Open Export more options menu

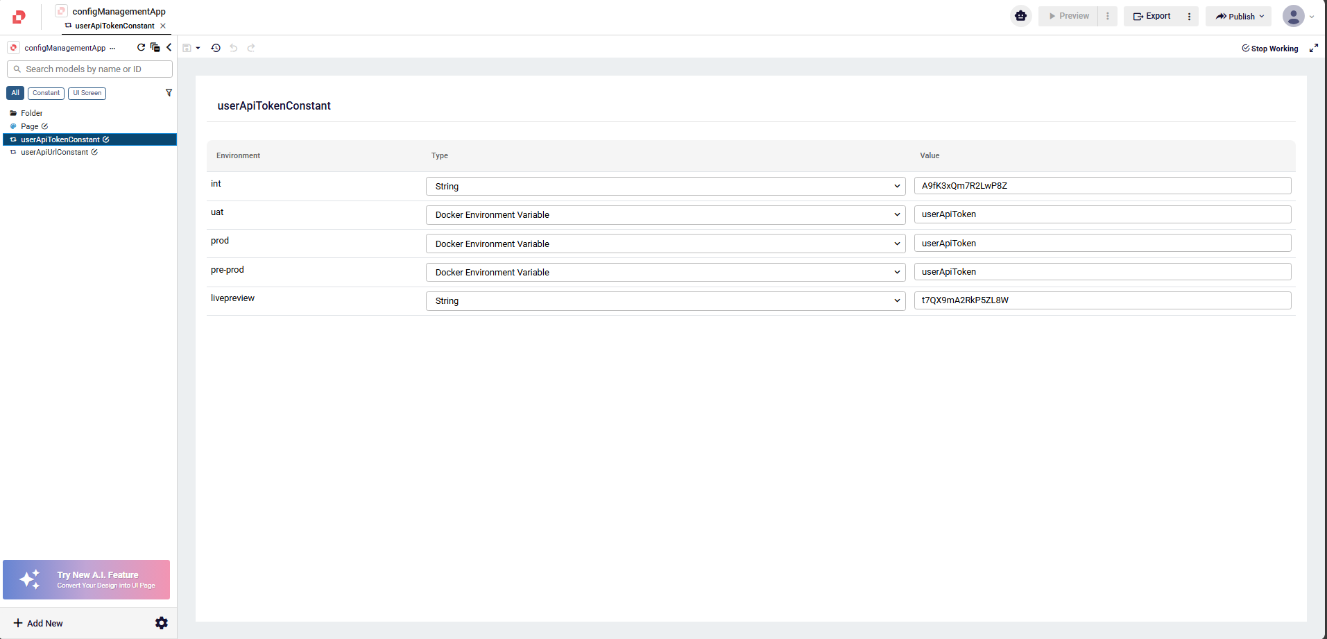(1189, 17)
